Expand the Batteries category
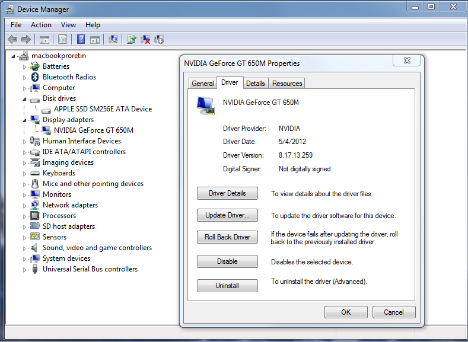Screen dimensions: 468x342 pos(24,67)
